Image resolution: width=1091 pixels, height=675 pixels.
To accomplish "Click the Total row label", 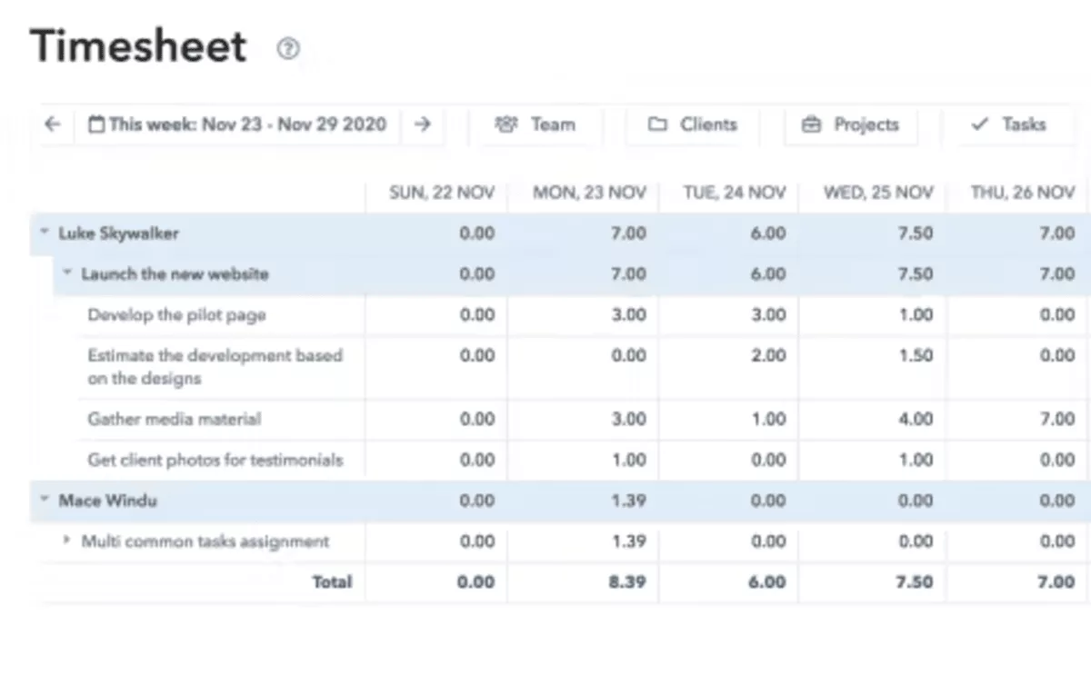I will point(333,581).
